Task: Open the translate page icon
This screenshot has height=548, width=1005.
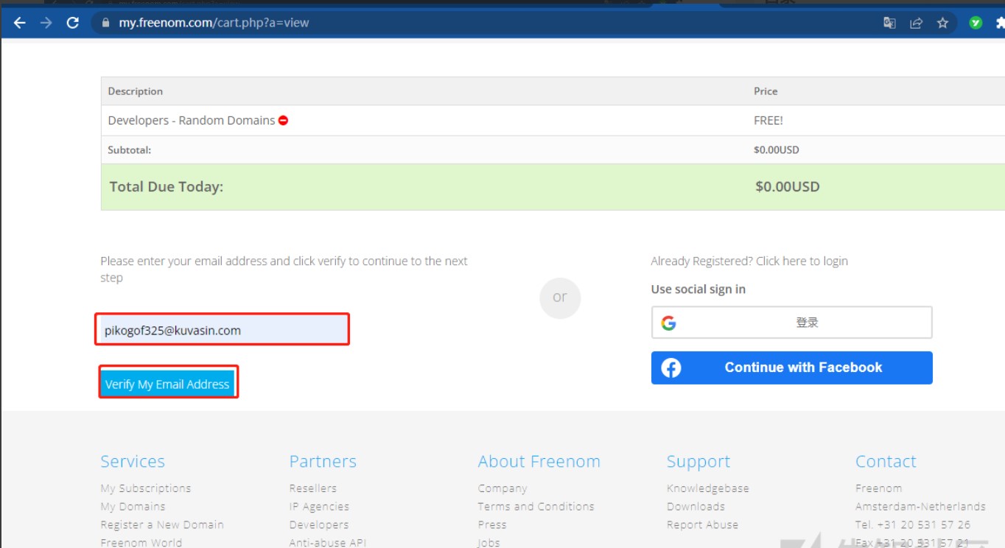Action: tap(889, 23)
